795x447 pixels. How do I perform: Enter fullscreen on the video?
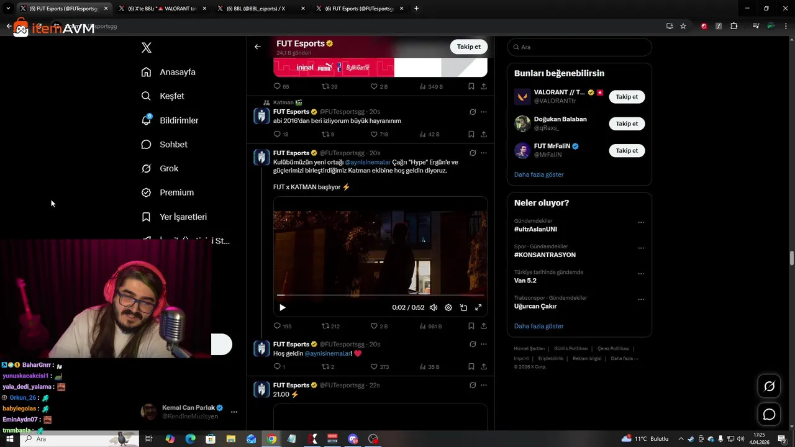(x=478, y=307)
